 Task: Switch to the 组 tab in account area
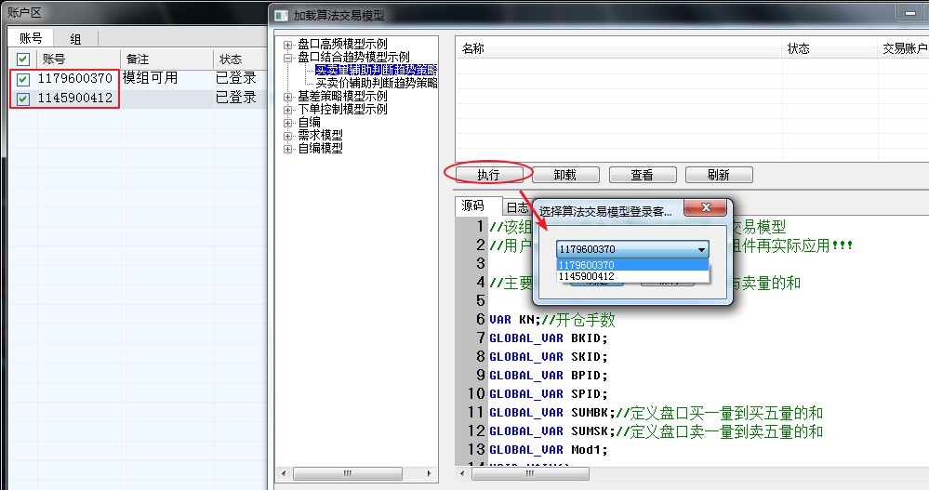pos(74,38)
